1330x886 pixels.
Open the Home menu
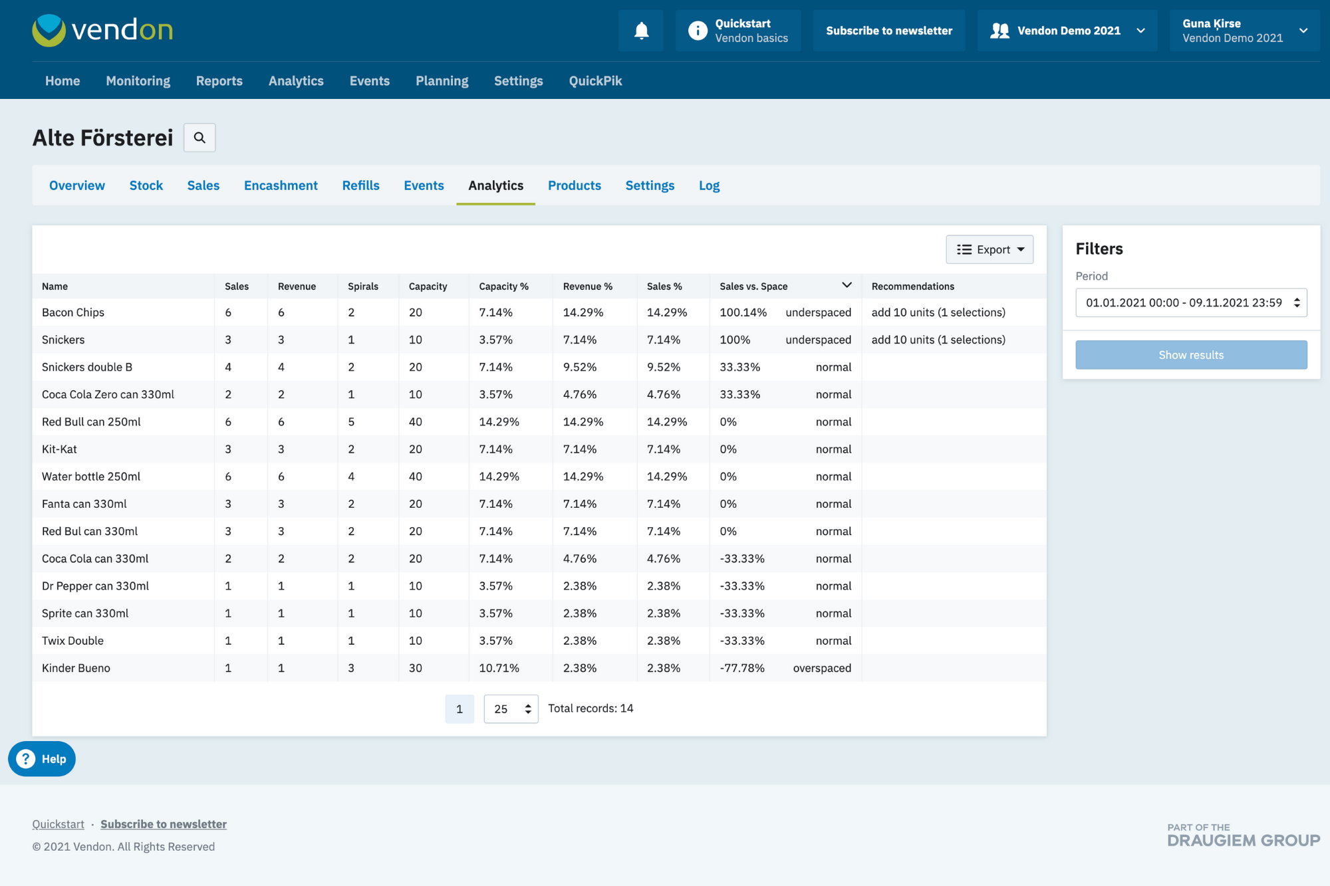pyautogui.click(x=63, y=80)
